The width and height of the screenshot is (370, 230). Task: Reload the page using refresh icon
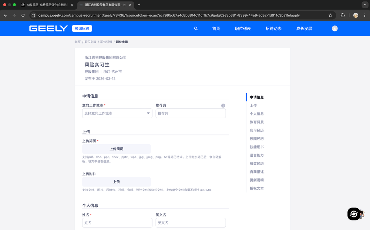click(x=23, y=15)
